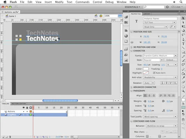This screenshot has width=186, height=139.
Task: Select the Eraser tool
Action: point(183,82)
